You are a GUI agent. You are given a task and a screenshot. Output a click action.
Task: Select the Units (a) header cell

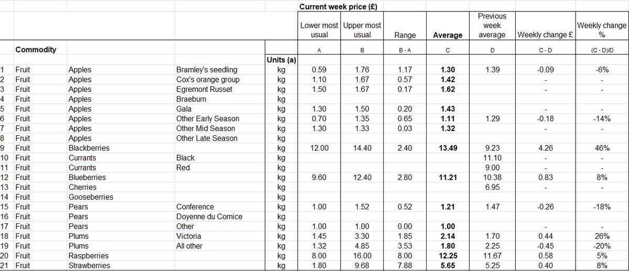[282, 60]
